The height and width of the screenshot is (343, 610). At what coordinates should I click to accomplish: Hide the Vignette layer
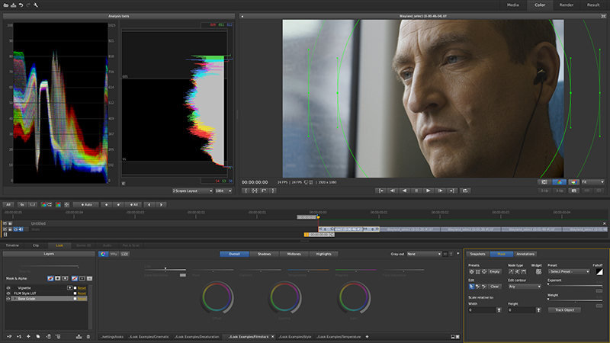coord(8,288)
